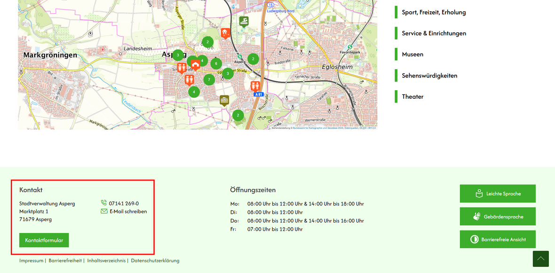This screenshot has height=273, width=555.
Task: Expand the Service & Einrichtungen category
Action: coord(434,33)
